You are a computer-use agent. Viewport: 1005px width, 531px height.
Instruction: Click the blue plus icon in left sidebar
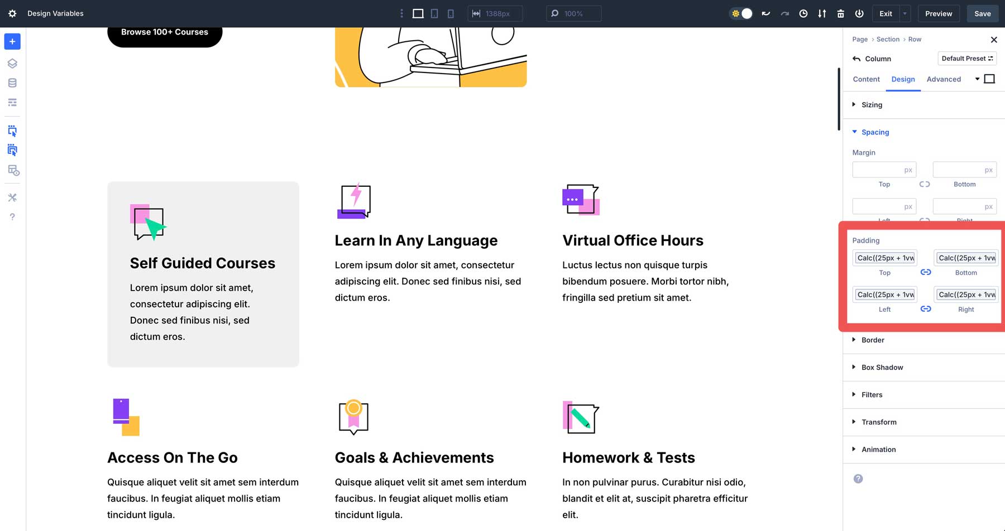pyautogui.click(x=12, y=41)
